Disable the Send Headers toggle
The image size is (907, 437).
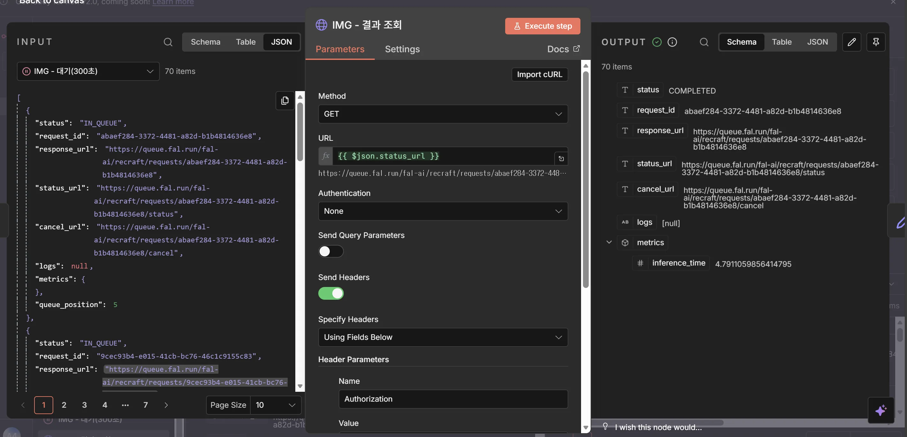(x=331, y=293)
